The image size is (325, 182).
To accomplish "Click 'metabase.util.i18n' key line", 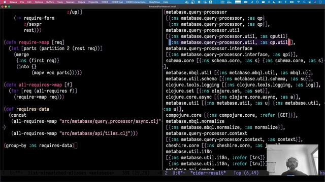I will [188, 152].
